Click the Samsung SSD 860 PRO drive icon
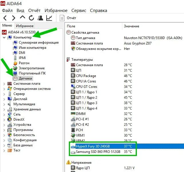Image resolution: width=184 pixels, height=172 pixels. pos(73,152)
